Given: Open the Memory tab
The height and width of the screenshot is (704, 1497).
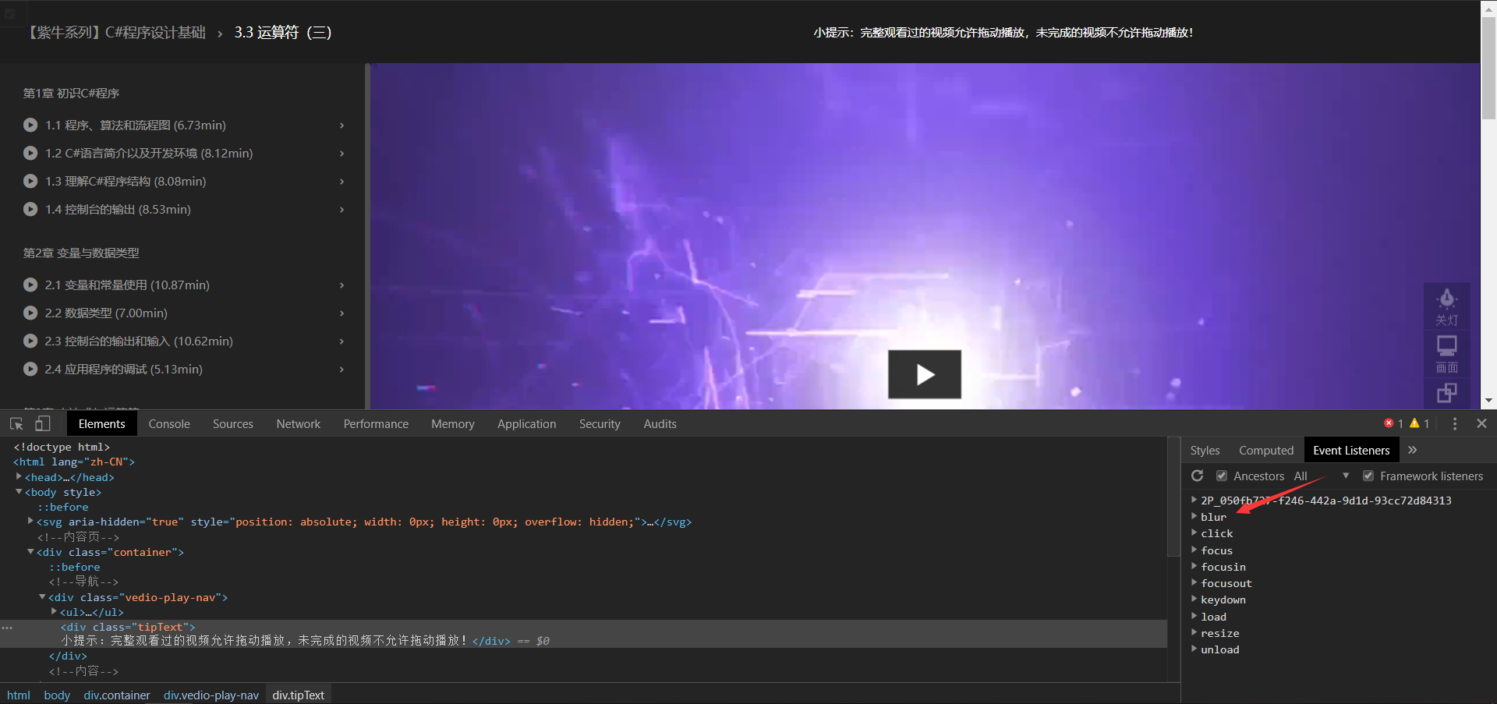Looking at the screenshot, I should pos(453,423).
